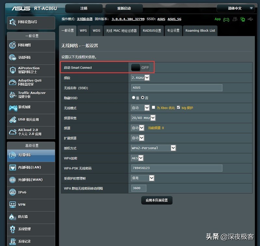
Task: Open the 频道带宽 20/40 MHz dropdown
Action: point(143,118)
